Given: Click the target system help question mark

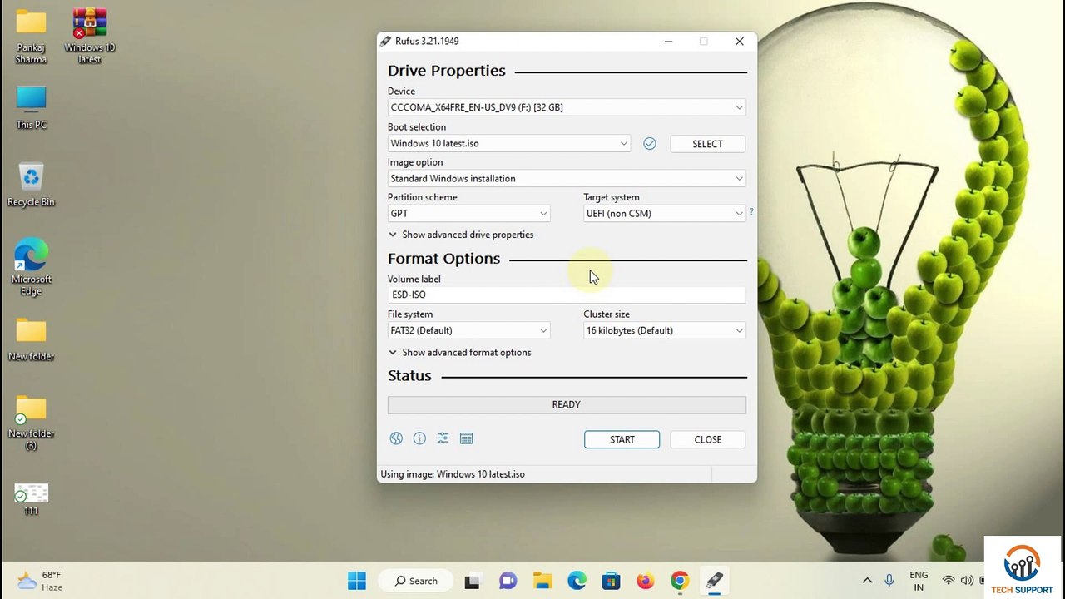Looking at the screenshot, I should pos(751,213).
